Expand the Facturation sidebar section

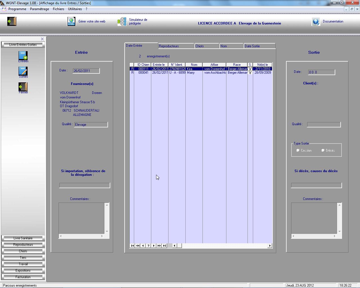tap(23, 277)
